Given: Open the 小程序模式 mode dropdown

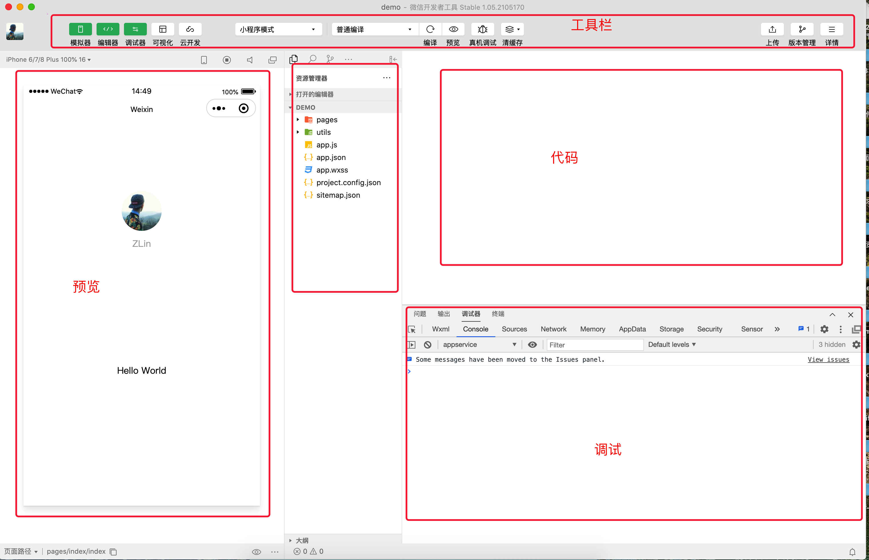Looking at the screenshot, I should [x=278, y=29].
